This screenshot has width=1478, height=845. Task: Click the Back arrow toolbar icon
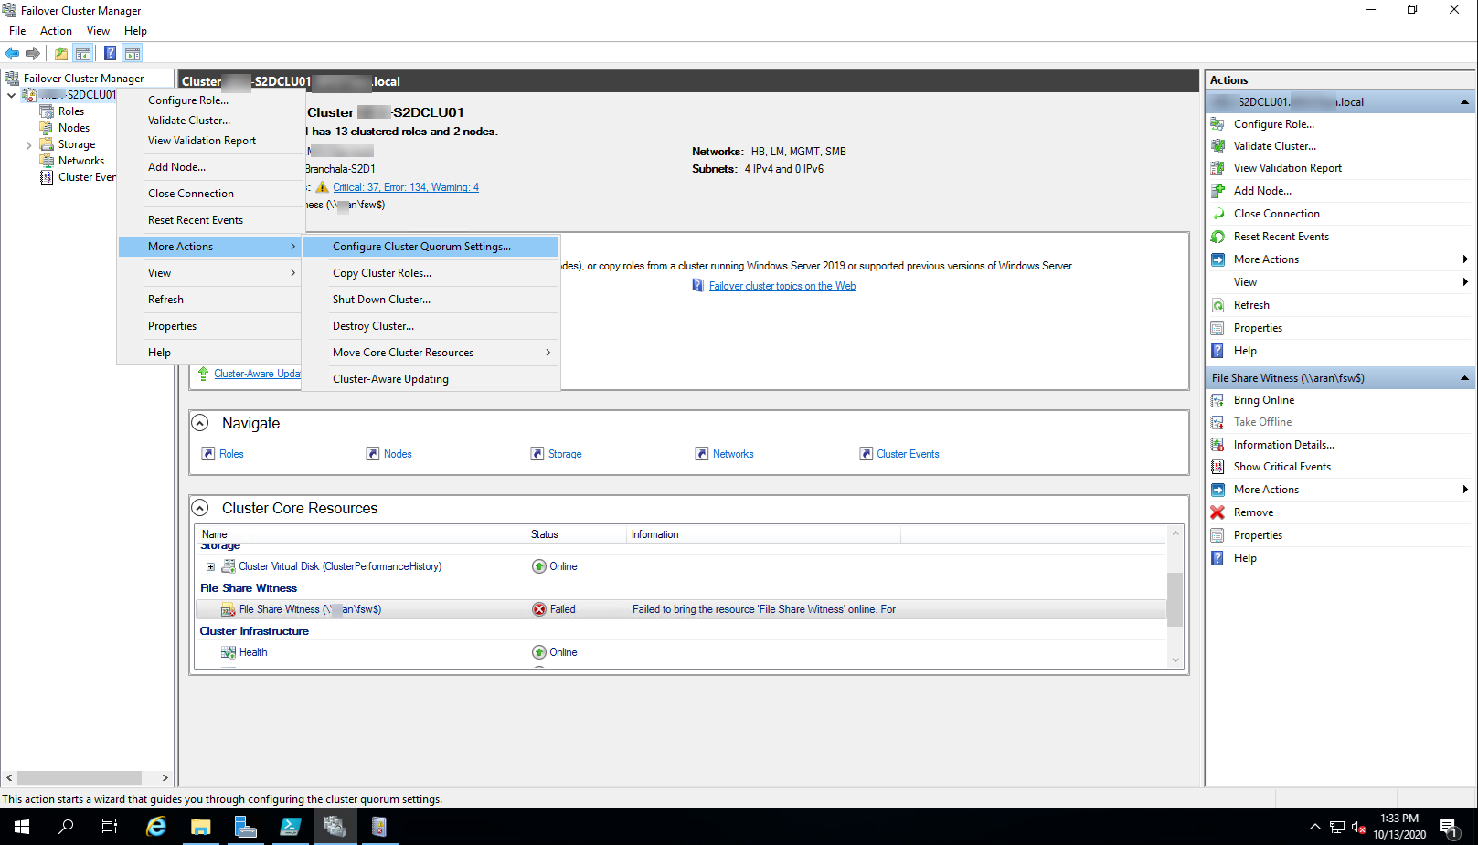tap(12, 53)
